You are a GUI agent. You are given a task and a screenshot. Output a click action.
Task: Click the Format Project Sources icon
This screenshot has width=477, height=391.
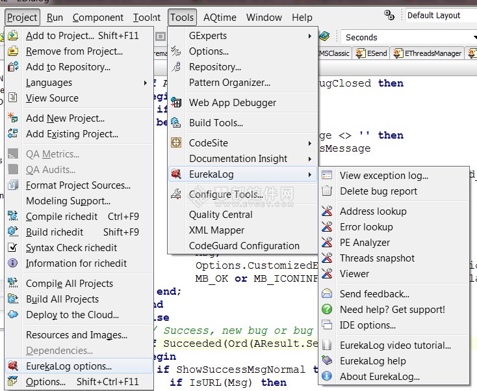tap(13, 185)
